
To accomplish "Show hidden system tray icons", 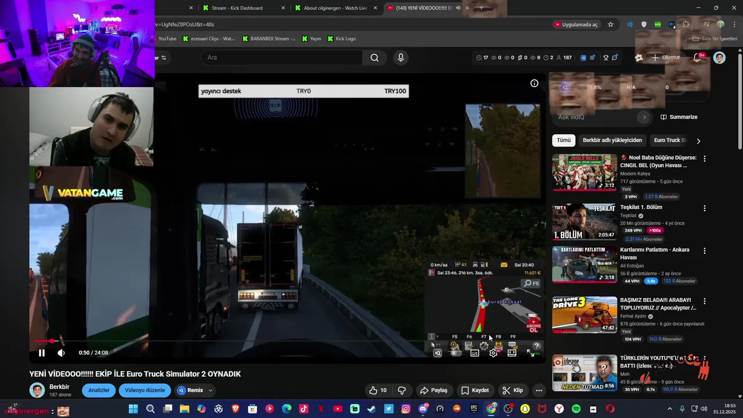I will click(x=669, y=409).
